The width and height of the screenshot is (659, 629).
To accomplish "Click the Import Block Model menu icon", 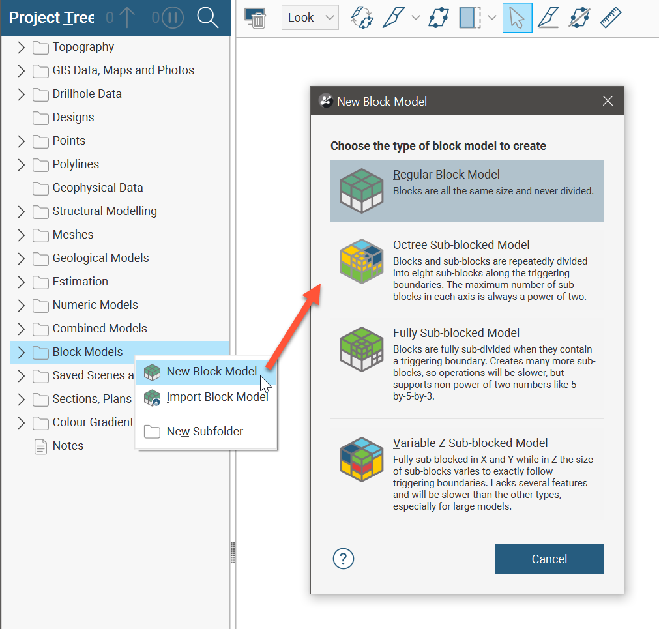I will tap(152, 398).
